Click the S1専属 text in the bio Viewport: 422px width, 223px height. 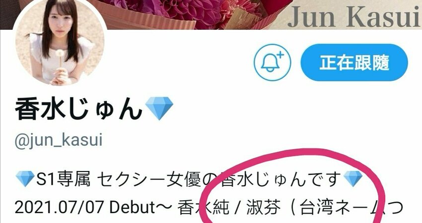(61, 180)
